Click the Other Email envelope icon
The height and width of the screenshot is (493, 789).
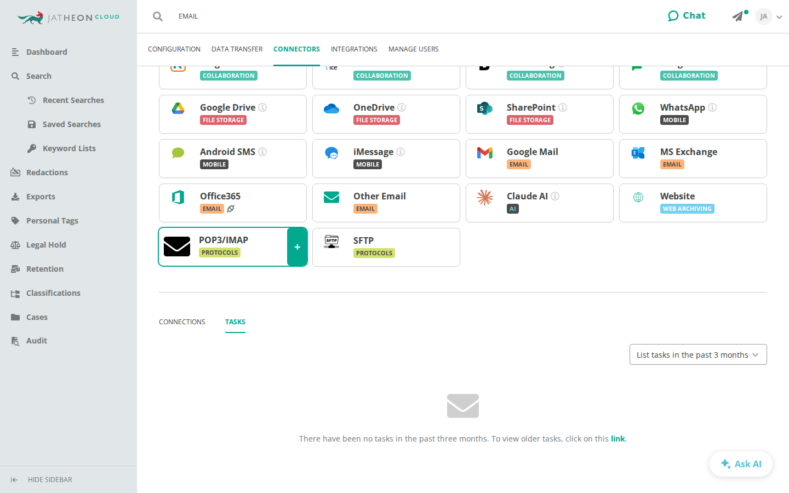(x=331, y=197)
